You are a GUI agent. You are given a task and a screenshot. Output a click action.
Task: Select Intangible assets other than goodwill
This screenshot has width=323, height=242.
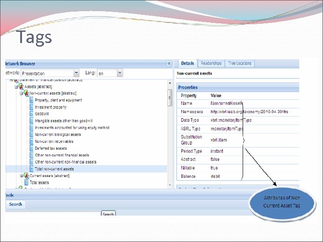coord(64,121)
